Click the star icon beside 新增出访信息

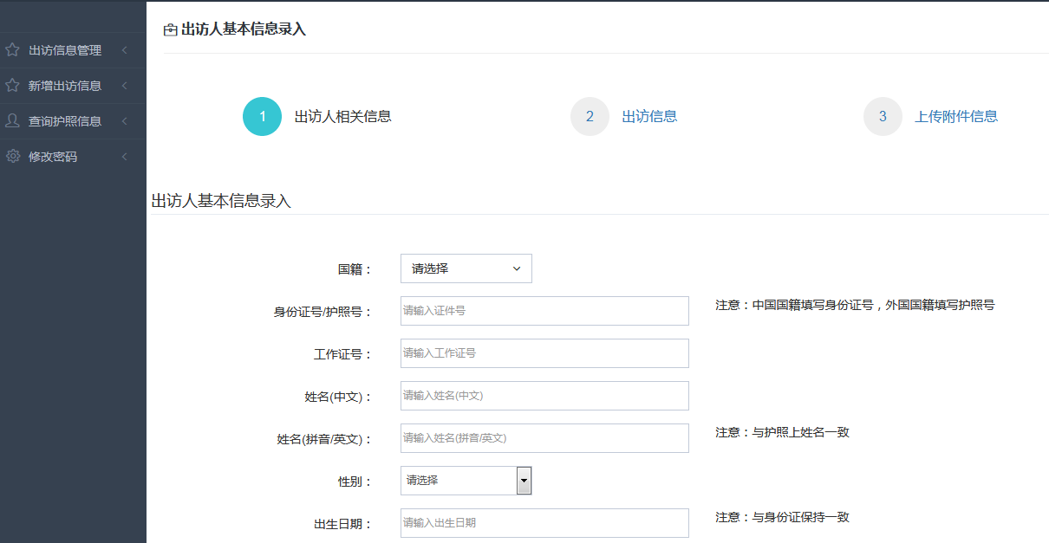point(12,86)
